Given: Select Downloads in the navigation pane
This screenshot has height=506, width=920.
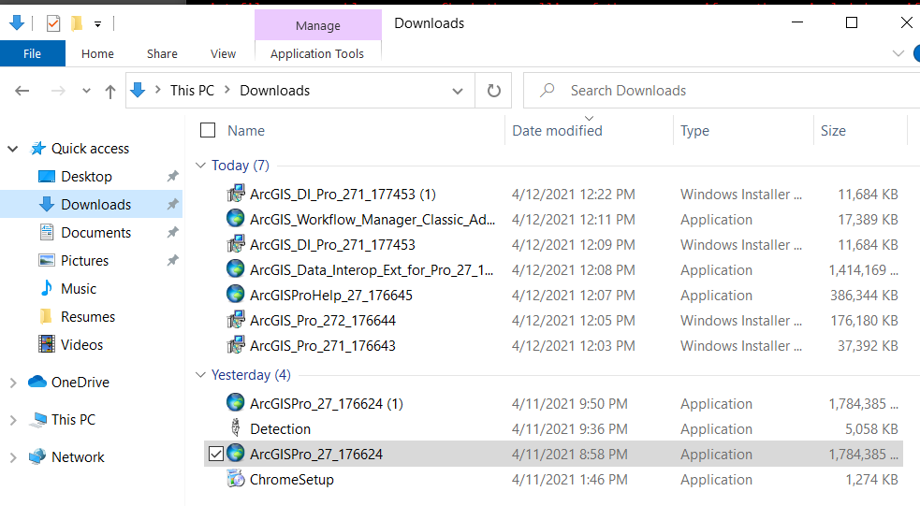Looking at the screenshot, I should coord(95,205).
